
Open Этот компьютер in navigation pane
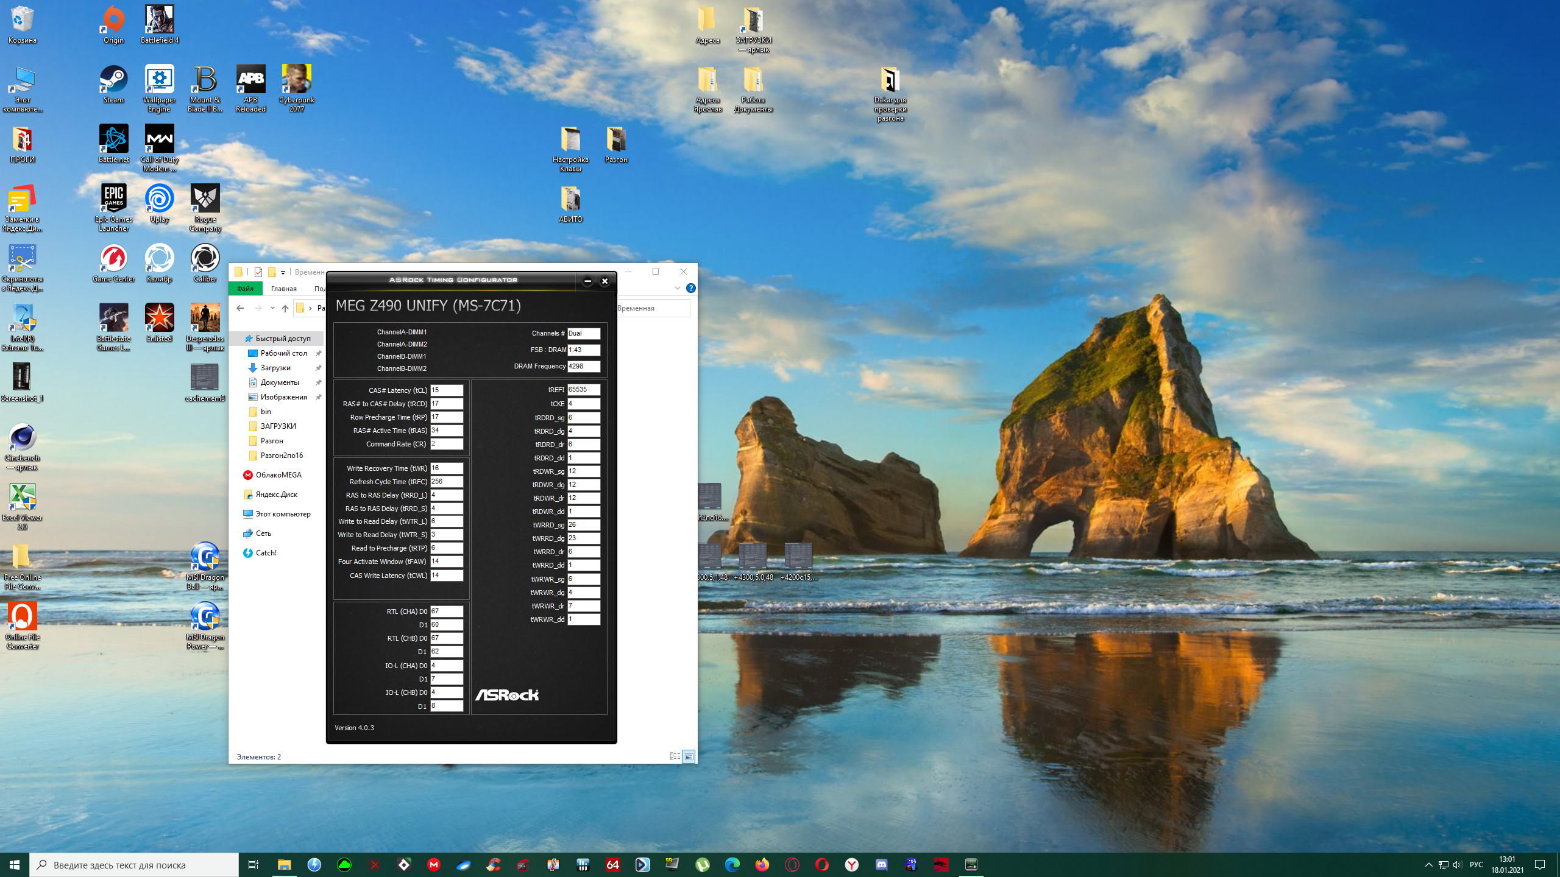[283, 514]
